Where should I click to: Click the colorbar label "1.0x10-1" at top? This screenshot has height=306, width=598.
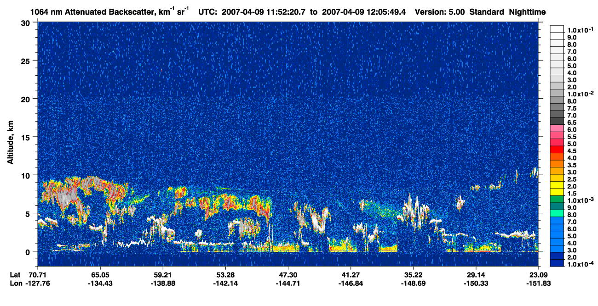(580, 30)
